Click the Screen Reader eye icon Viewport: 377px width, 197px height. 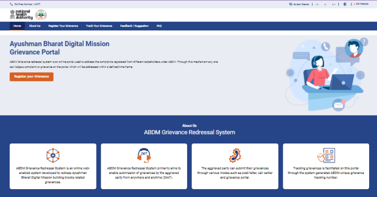(x=291, y=4)
